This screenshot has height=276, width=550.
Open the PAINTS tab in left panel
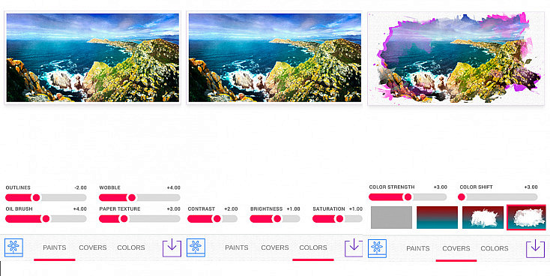click(55, 247)
